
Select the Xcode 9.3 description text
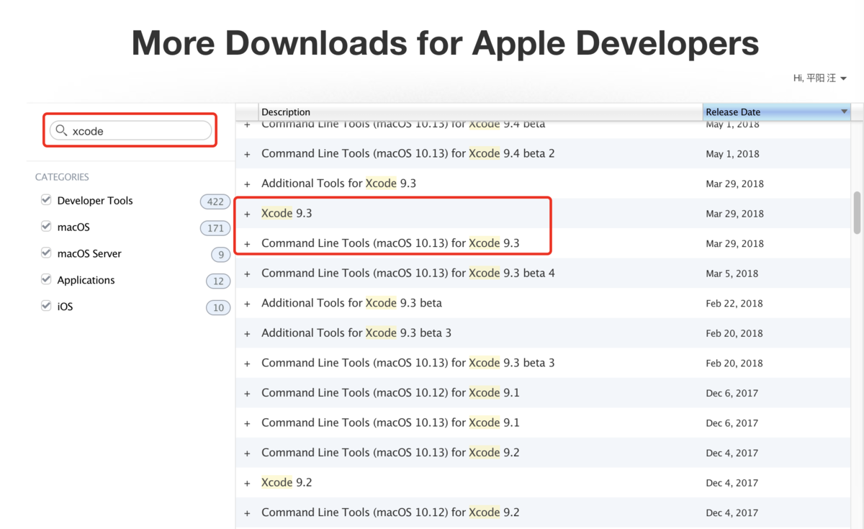click(x=287, y=213)
